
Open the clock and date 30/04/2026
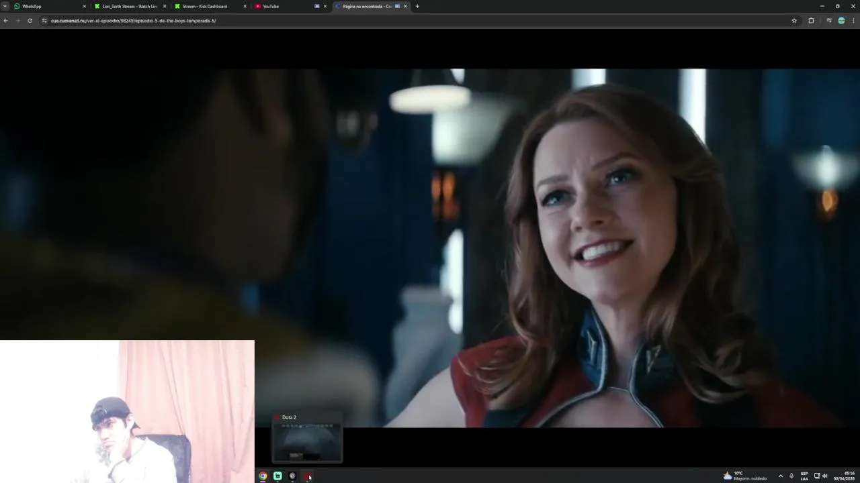845,476
